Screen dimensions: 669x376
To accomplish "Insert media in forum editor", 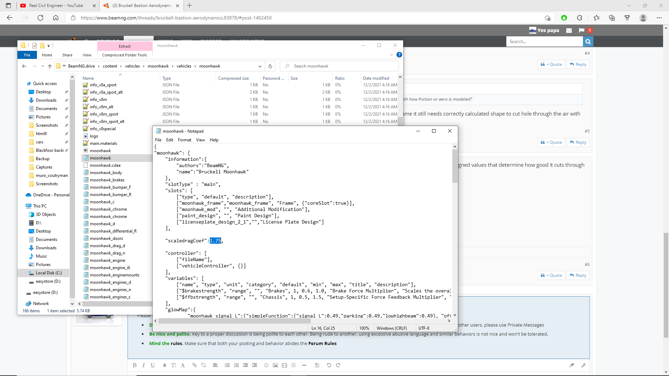I will click(x=284, y=365).
